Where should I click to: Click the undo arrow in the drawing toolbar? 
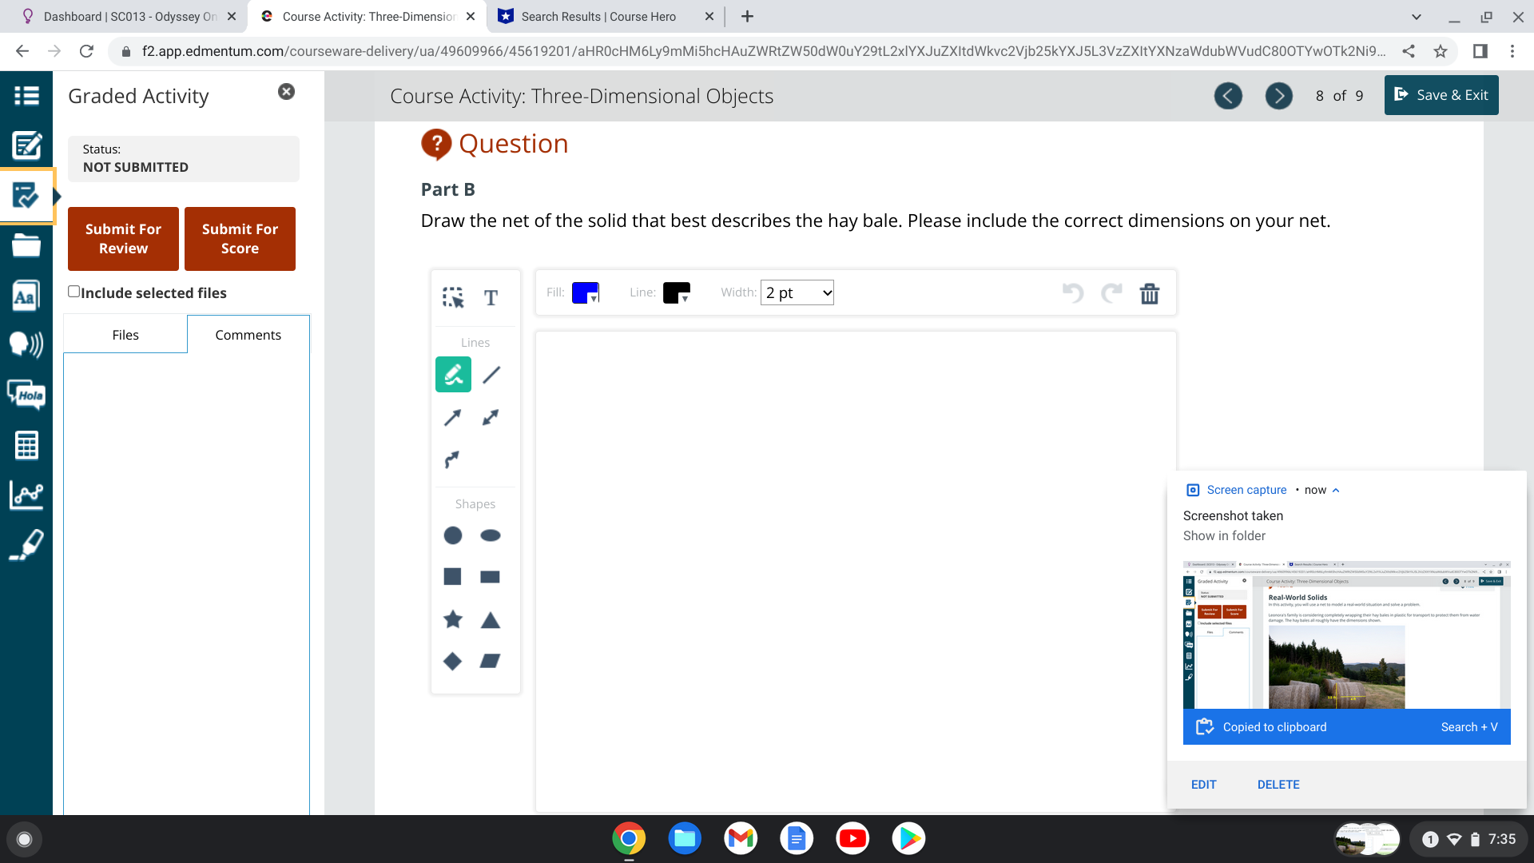[x=1073, y=293]
